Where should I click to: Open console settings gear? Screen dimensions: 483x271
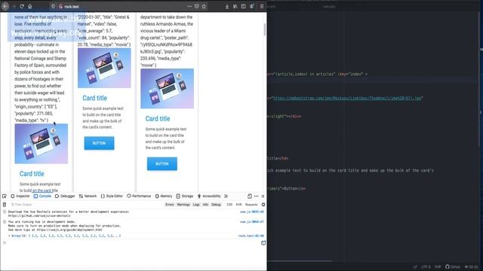tap(263, 204)
